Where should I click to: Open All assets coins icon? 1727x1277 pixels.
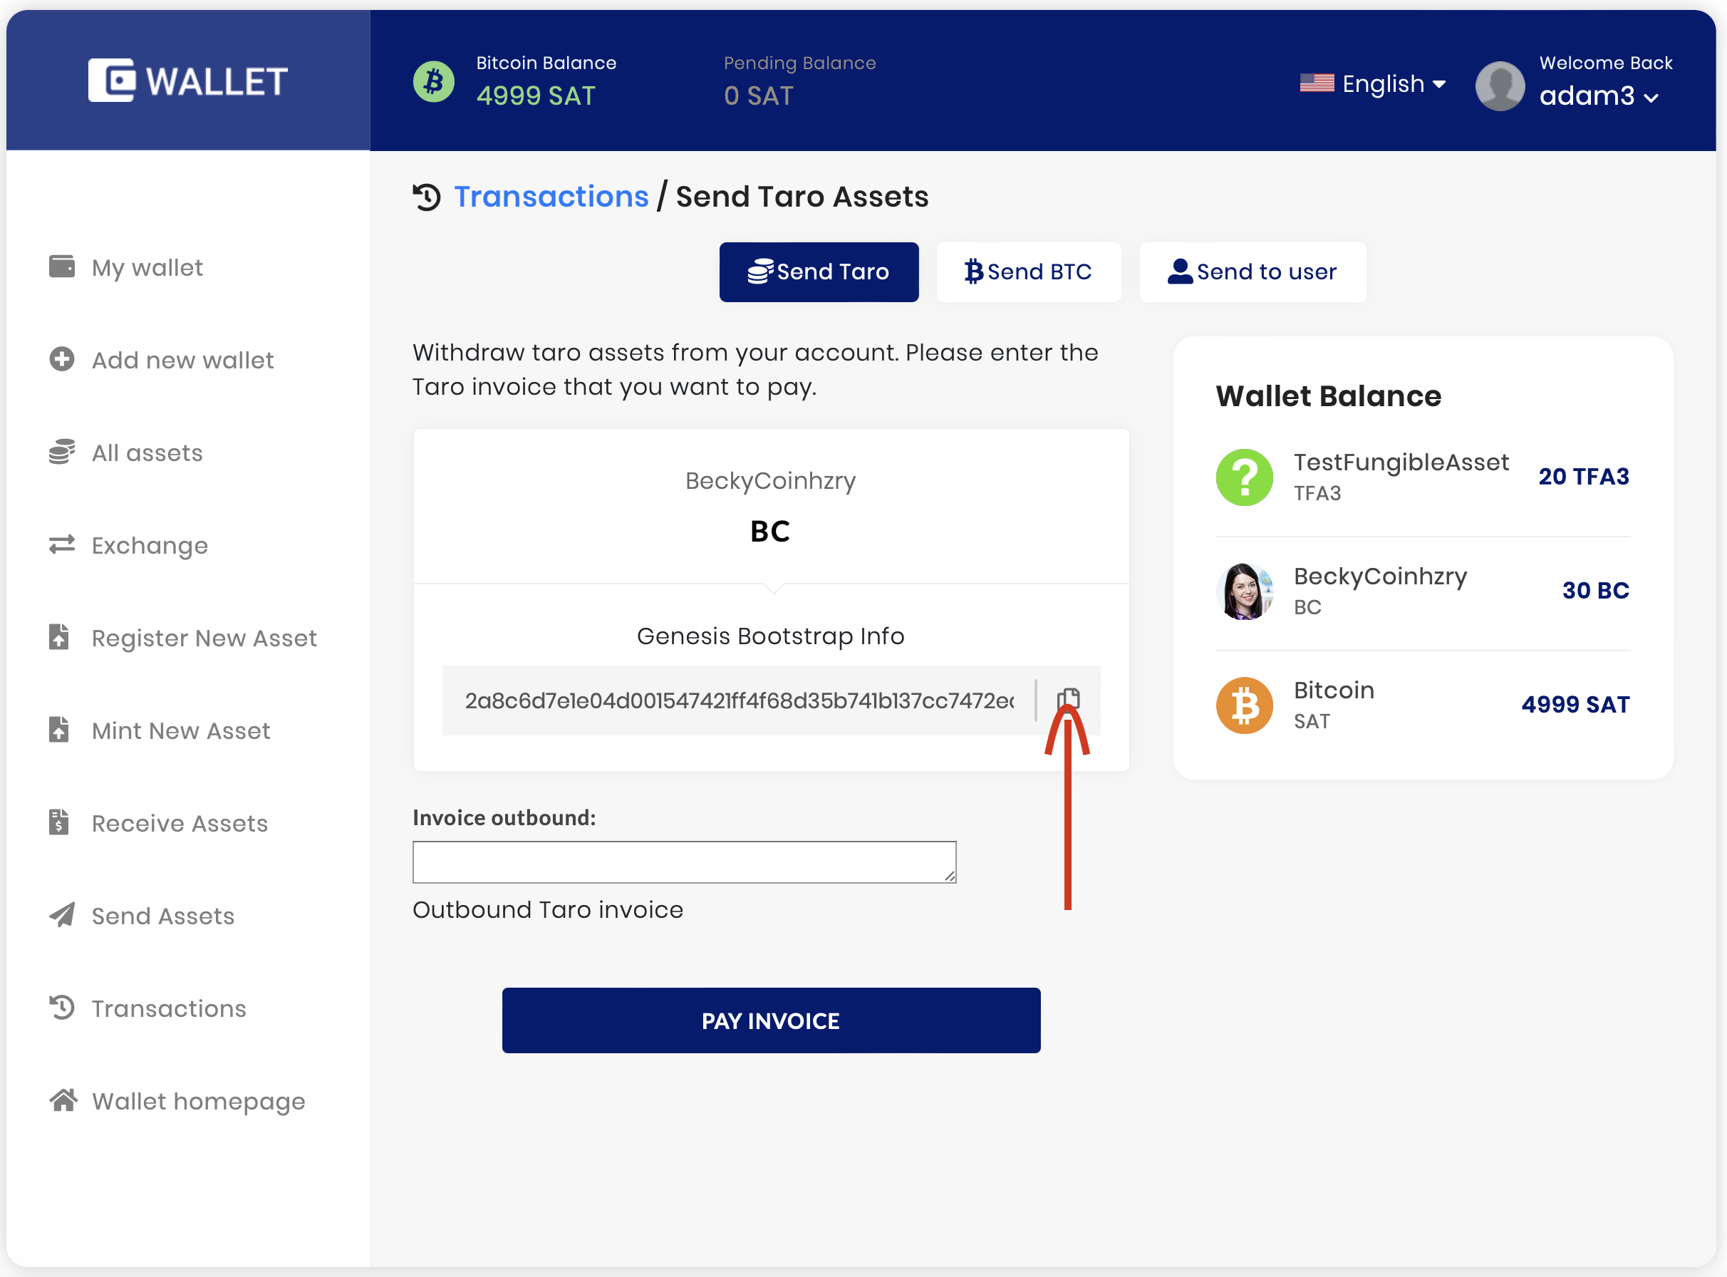(x=62, y=453)
